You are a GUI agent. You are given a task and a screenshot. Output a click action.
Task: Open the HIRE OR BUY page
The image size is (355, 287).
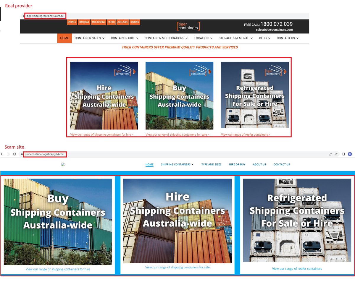coord(237,164)
